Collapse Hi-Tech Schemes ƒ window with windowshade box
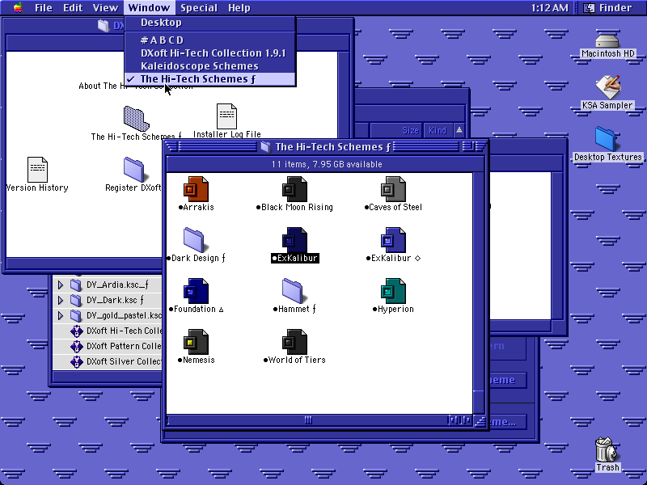647x485 pixels. (480, 146)
